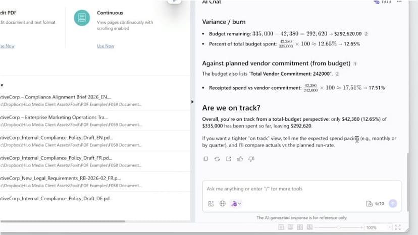Open Enterprise Marketing Operations recent file
418x235 pixels.
tap(94, 121)
